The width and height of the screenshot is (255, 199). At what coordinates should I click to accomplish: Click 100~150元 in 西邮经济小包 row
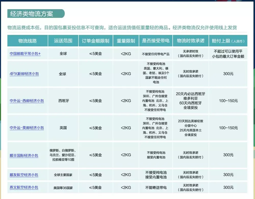pyautogui.click(x=228, y=101)
